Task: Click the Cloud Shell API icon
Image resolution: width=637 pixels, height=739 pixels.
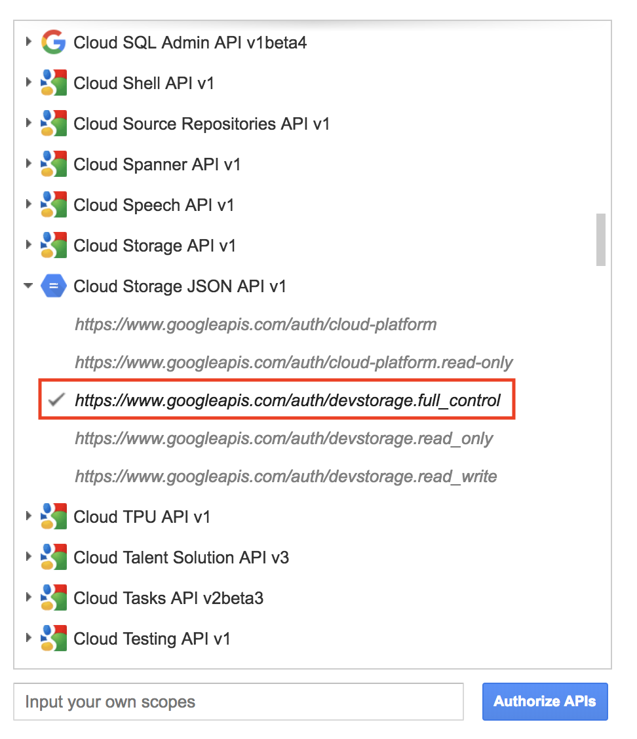Action: click(x=53, y=83)
